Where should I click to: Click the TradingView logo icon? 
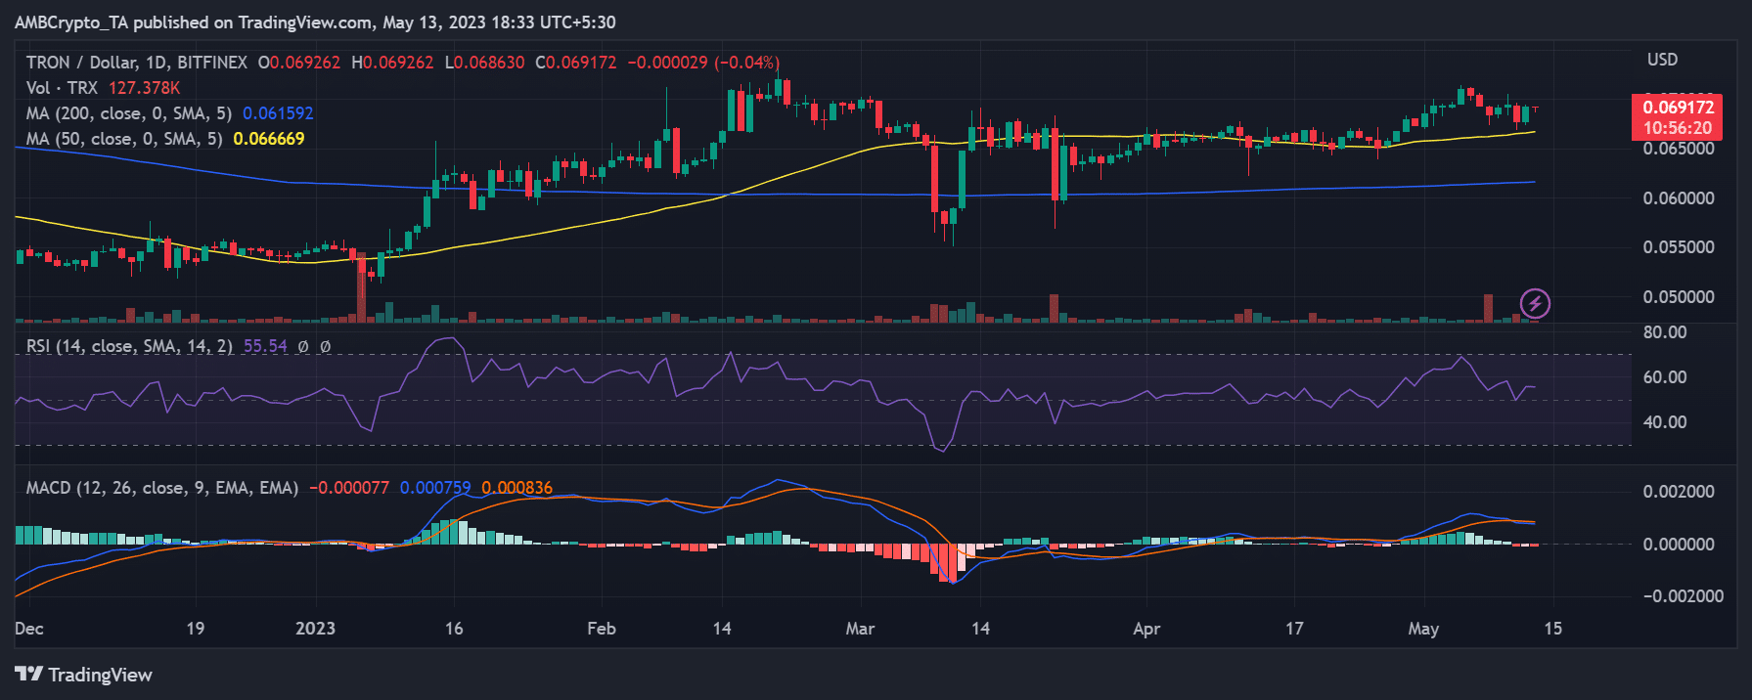[28, 675]
